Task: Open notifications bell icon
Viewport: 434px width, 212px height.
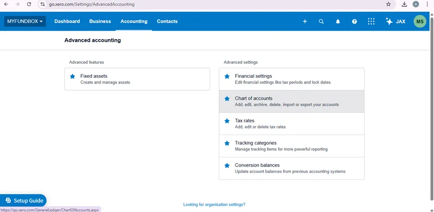Action: tap(338, 21)
